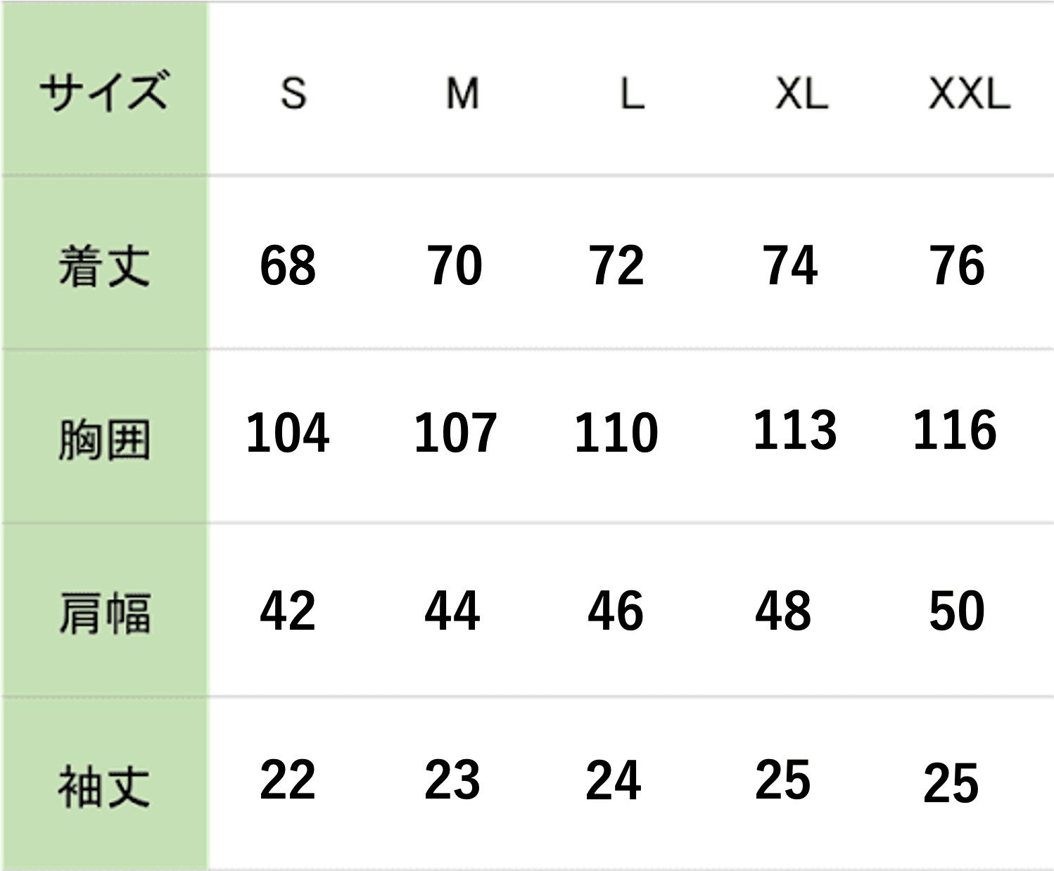Click the 104 chest value
The image size is (1054, 871).
click(x=288, y=432)
